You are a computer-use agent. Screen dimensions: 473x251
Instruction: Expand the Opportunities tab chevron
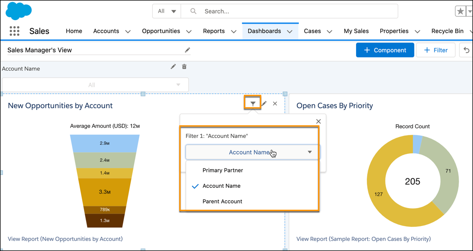click(x=189, y=31)
